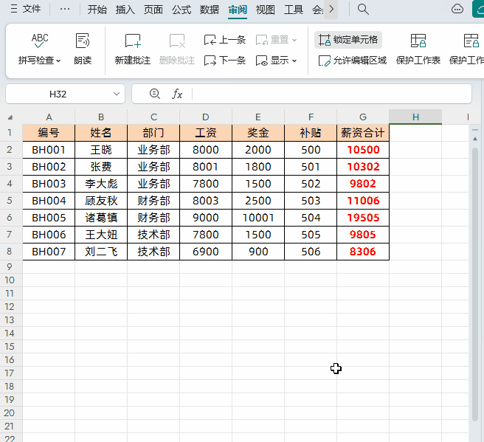The height and width of the screenshot is (442, 484).
Task: Click the partially visible 保护工作簿 icon
Action: point(471,41)
